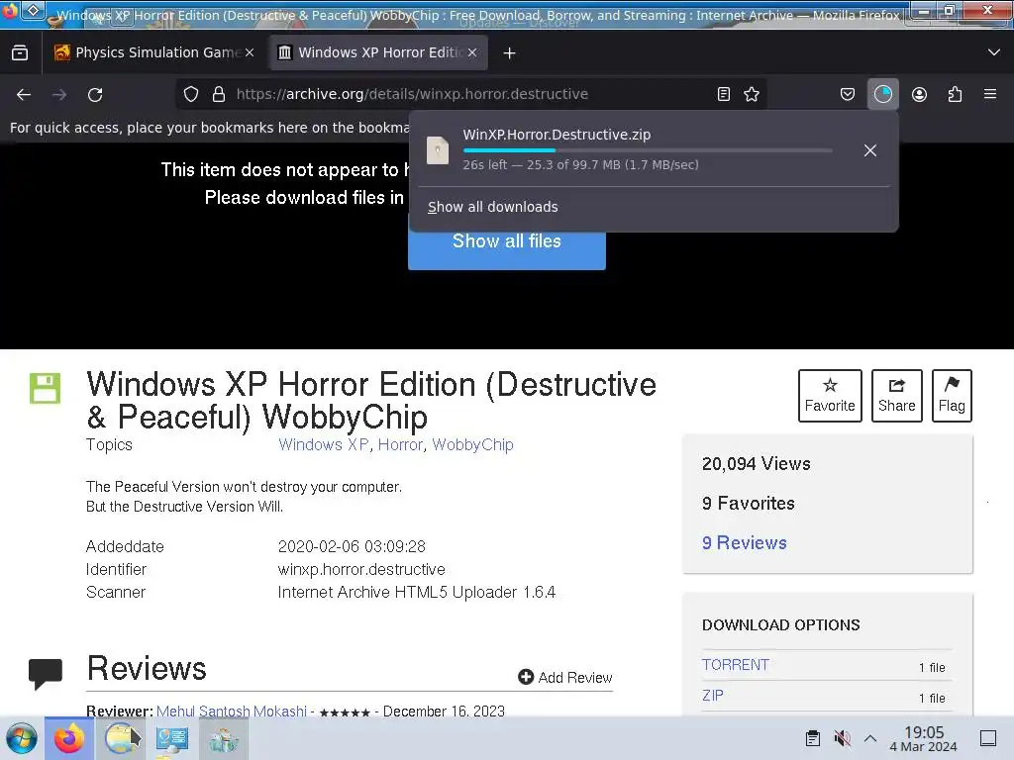Viewport: 1014px width, 760px height.
Task: Click the Firefox back arrow
Action: tap(24, 94)
